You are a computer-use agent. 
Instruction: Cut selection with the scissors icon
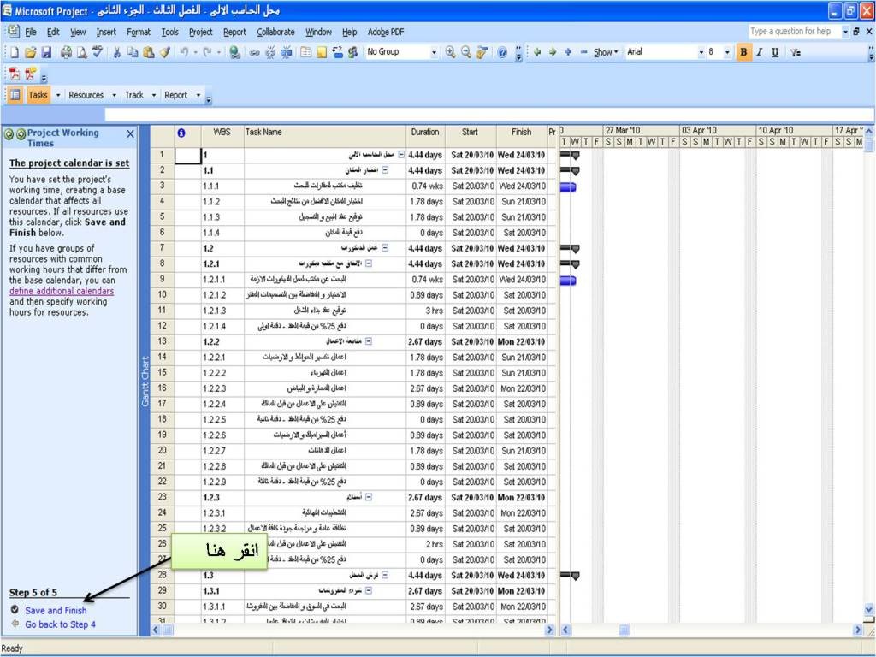pos(116,52)
